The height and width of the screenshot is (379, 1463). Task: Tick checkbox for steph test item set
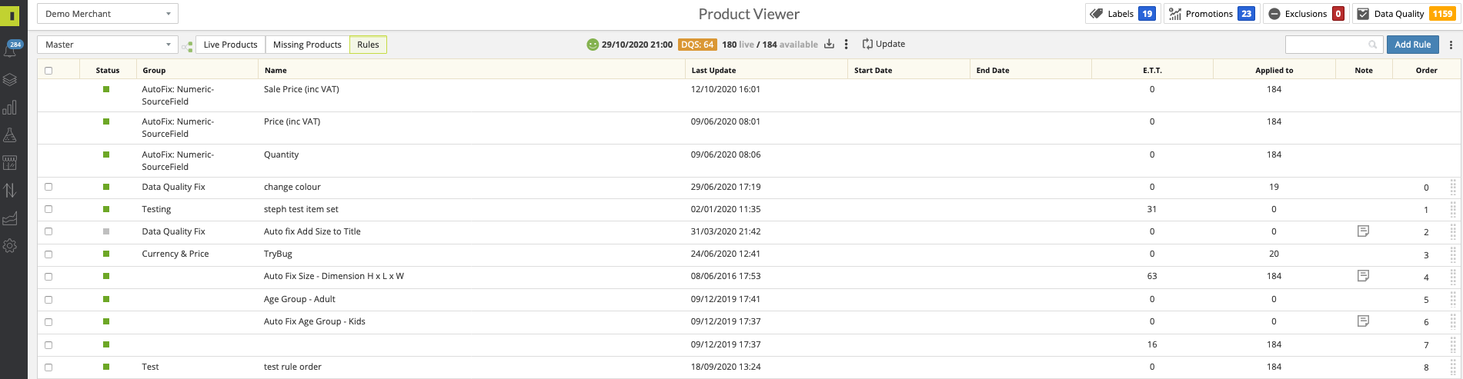coord(48,209)
